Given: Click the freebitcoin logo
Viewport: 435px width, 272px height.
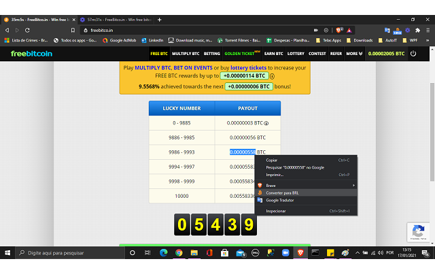Looking at the screenshot, I should point(31,54).
